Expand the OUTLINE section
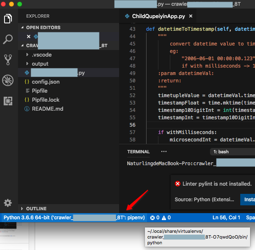The image size is (255, 250). coord(68,209)
